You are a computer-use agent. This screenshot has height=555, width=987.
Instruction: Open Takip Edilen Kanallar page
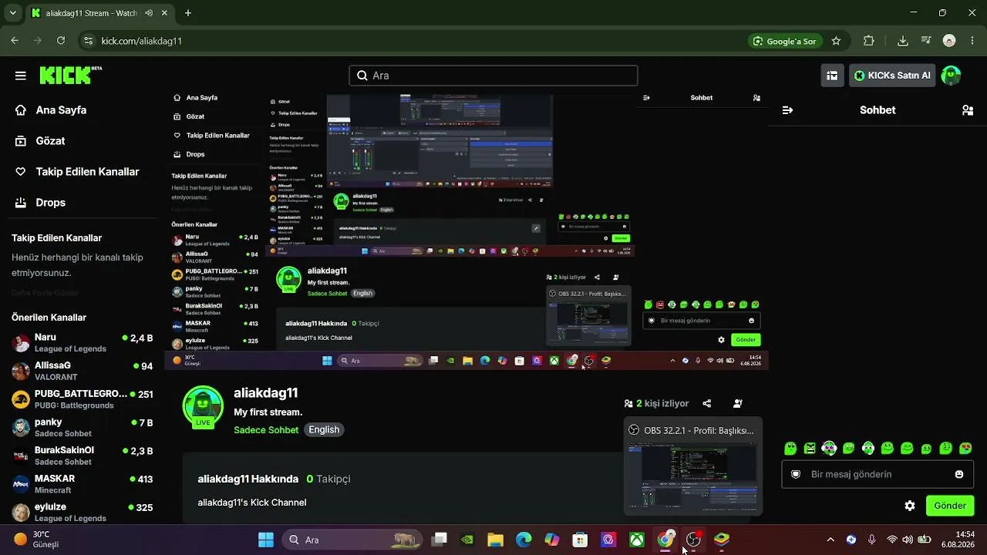tap(77, 172)
